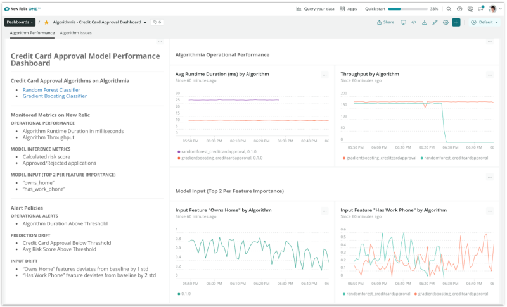Image resolution: width=507 pixels, height=307 pixels.
Task: Click the download export icon
Action: click(x=424, y=22)
